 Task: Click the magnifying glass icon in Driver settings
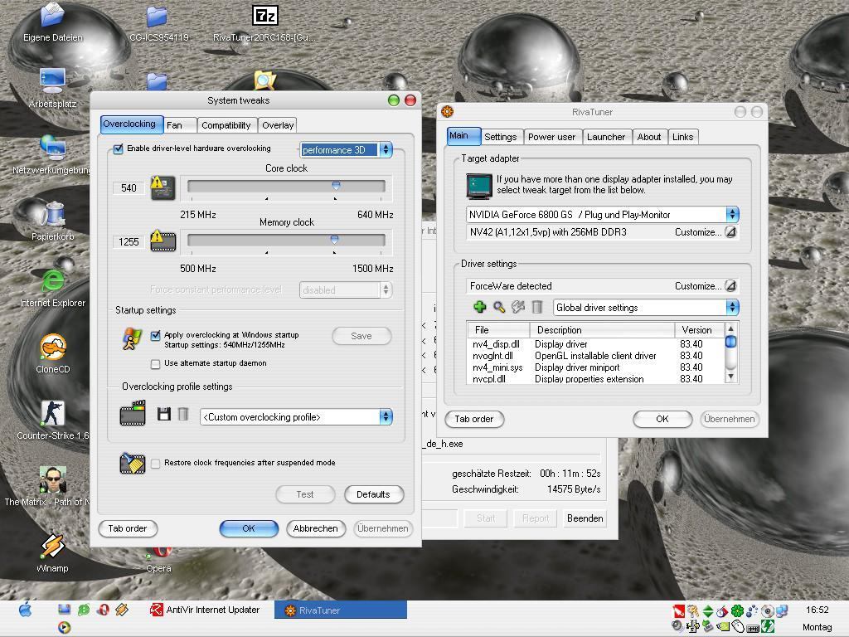[499, 307]
